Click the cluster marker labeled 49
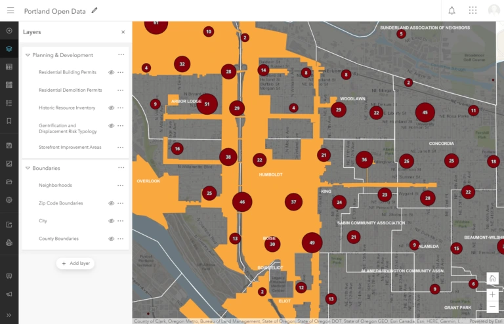 312,243
